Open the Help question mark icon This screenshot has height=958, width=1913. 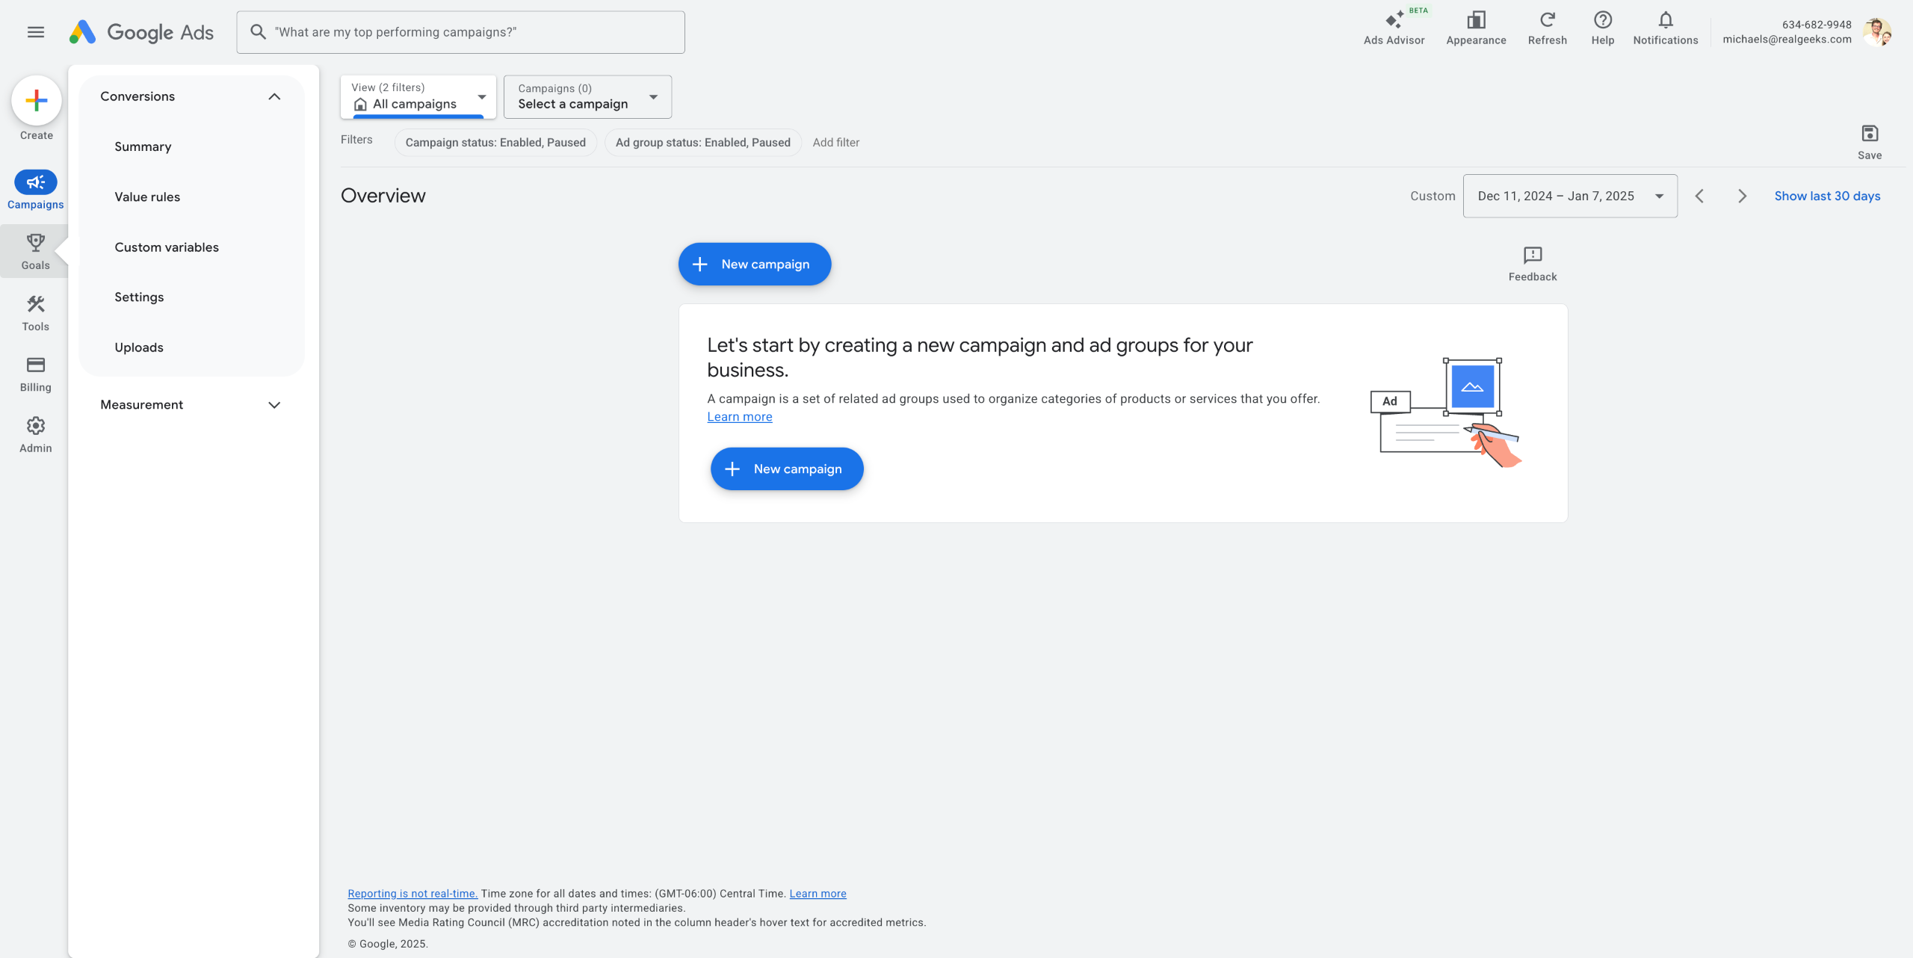[x=1602, y=21]
